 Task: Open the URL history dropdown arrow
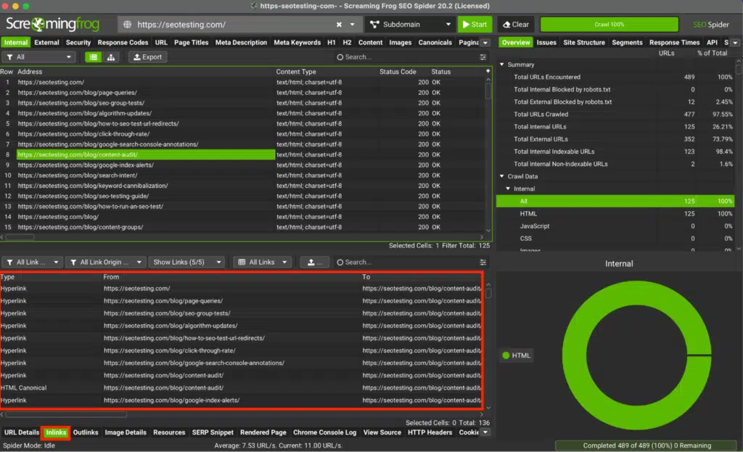click(352, 24)
